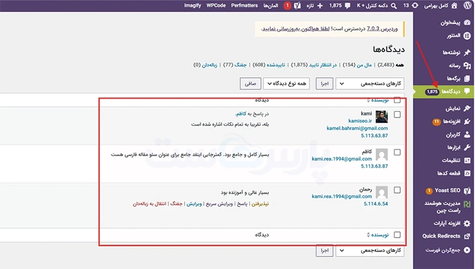
Task: Click the search magnifier icon in admin bar
Action: 393,6
